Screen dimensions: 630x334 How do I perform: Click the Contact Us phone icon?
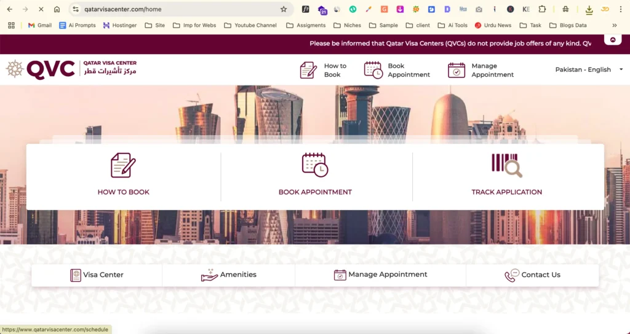512,275
